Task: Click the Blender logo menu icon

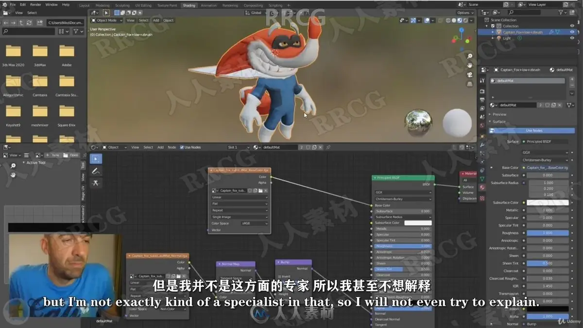Action: pyautogui.click(x=4, y=4)
